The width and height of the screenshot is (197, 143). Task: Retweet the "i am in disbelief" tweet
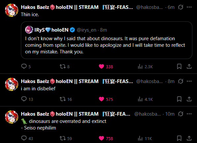66,99
